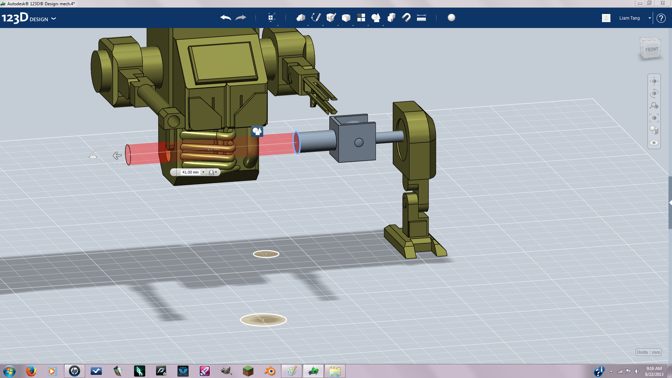Viewport: 672px width, 378px height.
Task: Toggle visibility eye in navigation bar
Action: [x=654, y=143]
